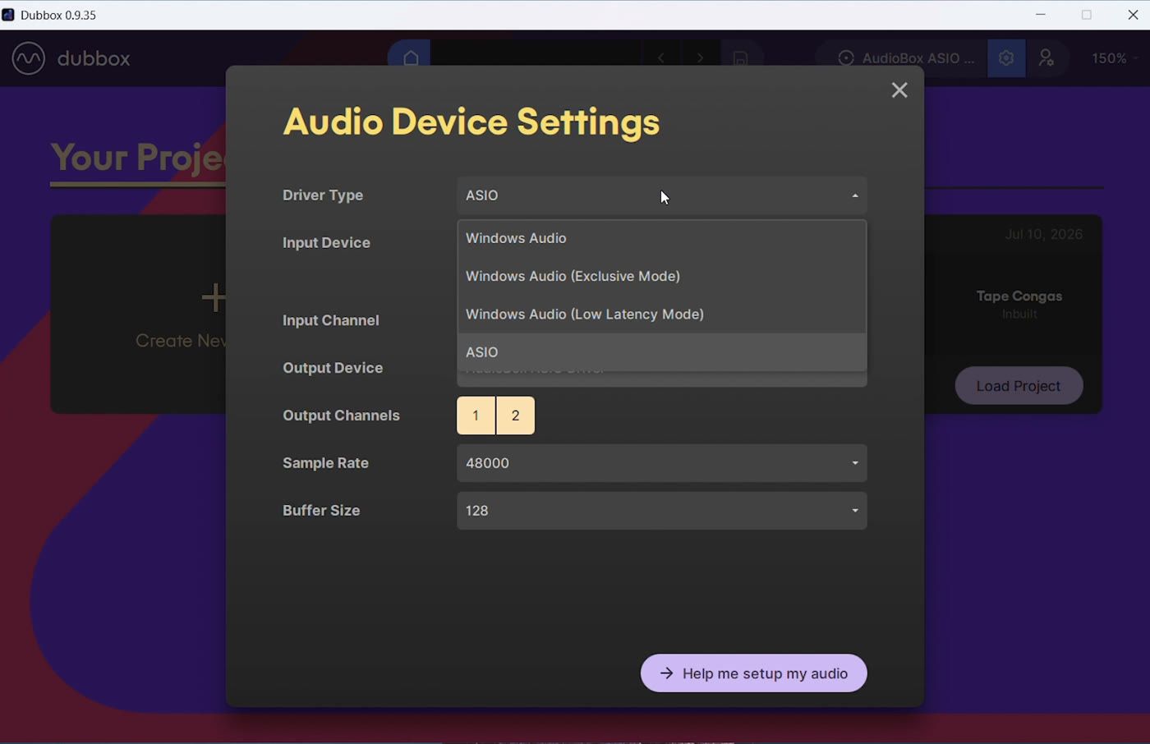This screenshot has width=1150, height=744.
Task: Choose Windows Audio (Exclusive Mode) option
Action: [661, 276]
